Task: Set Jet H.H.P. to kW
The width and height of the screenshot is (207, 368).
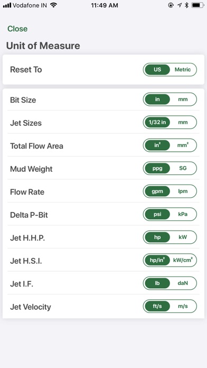Action: pyautogui.click(x=183, y=237)
